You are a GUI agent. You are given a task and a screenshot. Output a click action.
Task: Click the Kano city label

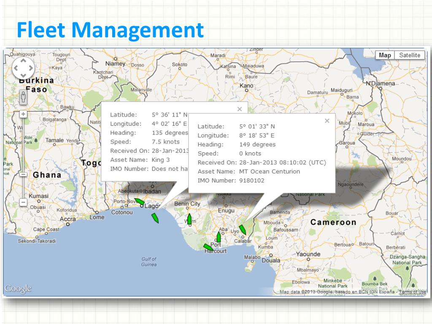246,86
